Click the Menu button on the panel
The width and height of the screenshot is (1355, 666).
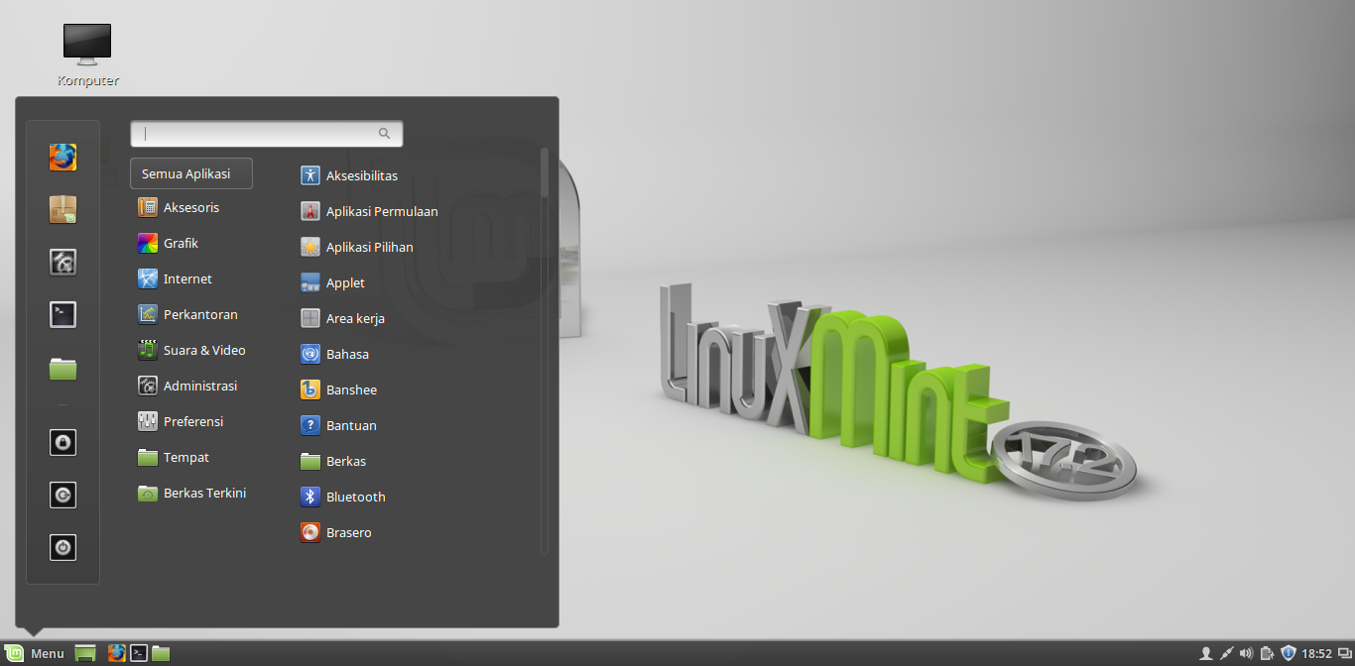[x=35, y=653]
